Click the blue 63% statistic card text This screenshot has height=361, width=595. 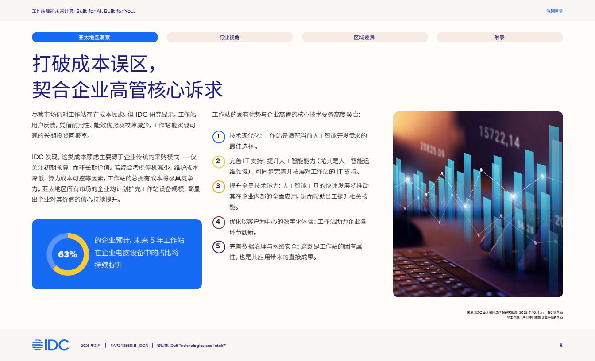click(139, 253)
